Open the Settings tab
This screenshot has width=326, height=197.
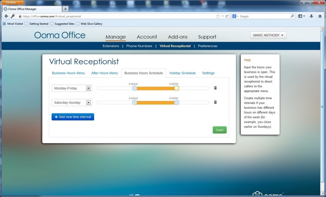pyautogui.click(x=208, y=73)
